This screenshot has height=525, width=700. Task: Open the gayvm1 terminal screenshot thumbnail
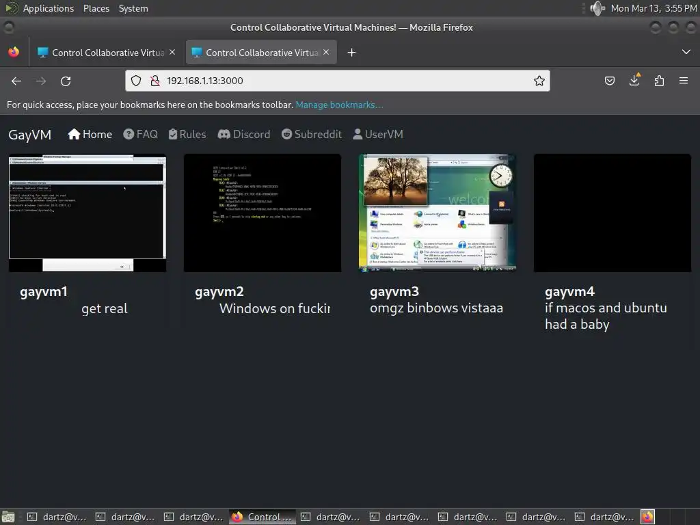(87, 213)
